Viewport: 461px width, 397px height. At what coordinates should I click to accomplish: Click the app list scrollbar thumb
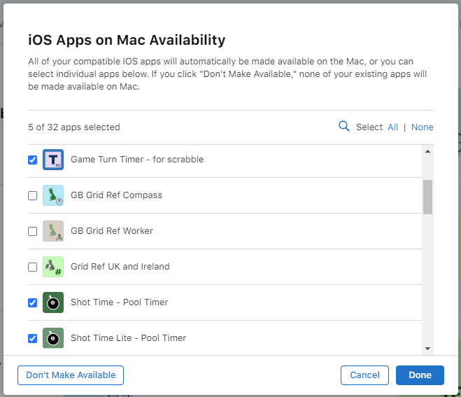428,197
